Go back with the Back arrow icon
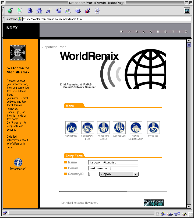Image resolution: width=194 pixels, height=218 pixels. (x=10, y=11)
